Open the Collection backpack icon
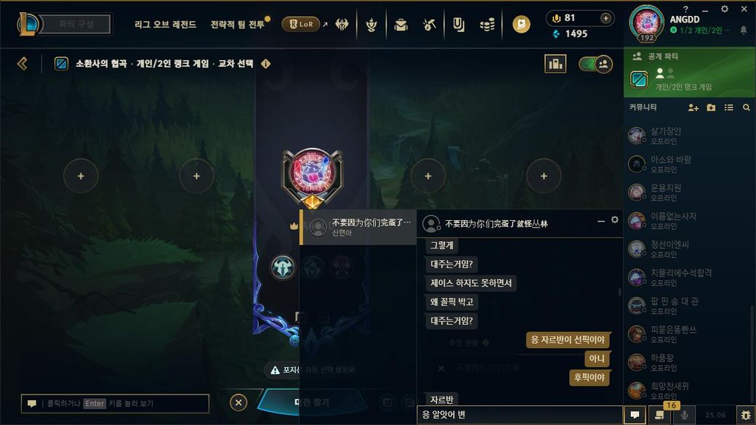 point(401,24)
